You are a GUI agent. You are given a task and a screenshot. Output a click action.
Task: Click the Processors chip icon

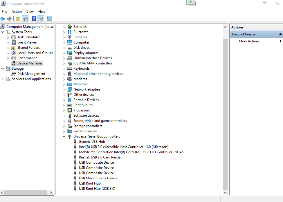70,110
